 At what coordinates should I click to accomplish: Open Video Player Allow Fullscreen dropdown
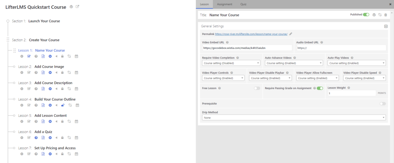(x=317, y=78)
